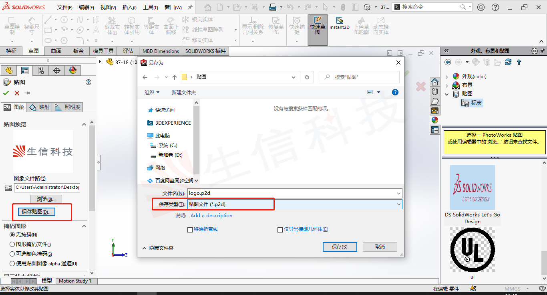
Task: Click the refresh icon in appearances panel
Action: coord(508,62)
